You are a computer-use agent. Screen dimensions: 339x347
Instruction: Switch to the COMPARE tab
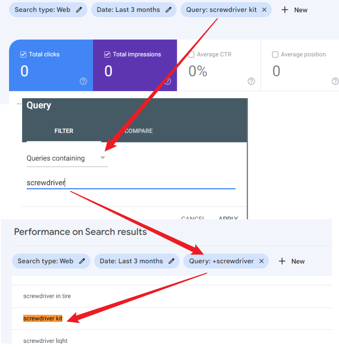pyautogui.click(x=139, y=131)
